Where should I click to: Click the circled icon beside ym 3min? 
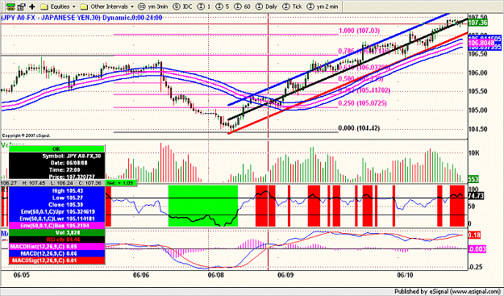pos(141,6)
